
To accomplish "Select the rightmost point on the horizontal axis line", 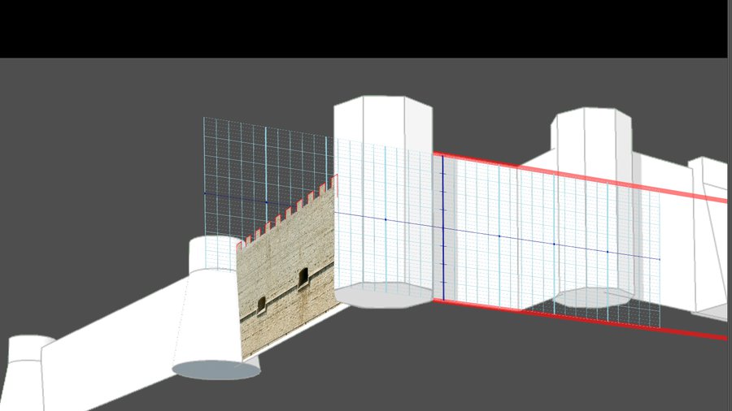I will (x=659, y=259).
